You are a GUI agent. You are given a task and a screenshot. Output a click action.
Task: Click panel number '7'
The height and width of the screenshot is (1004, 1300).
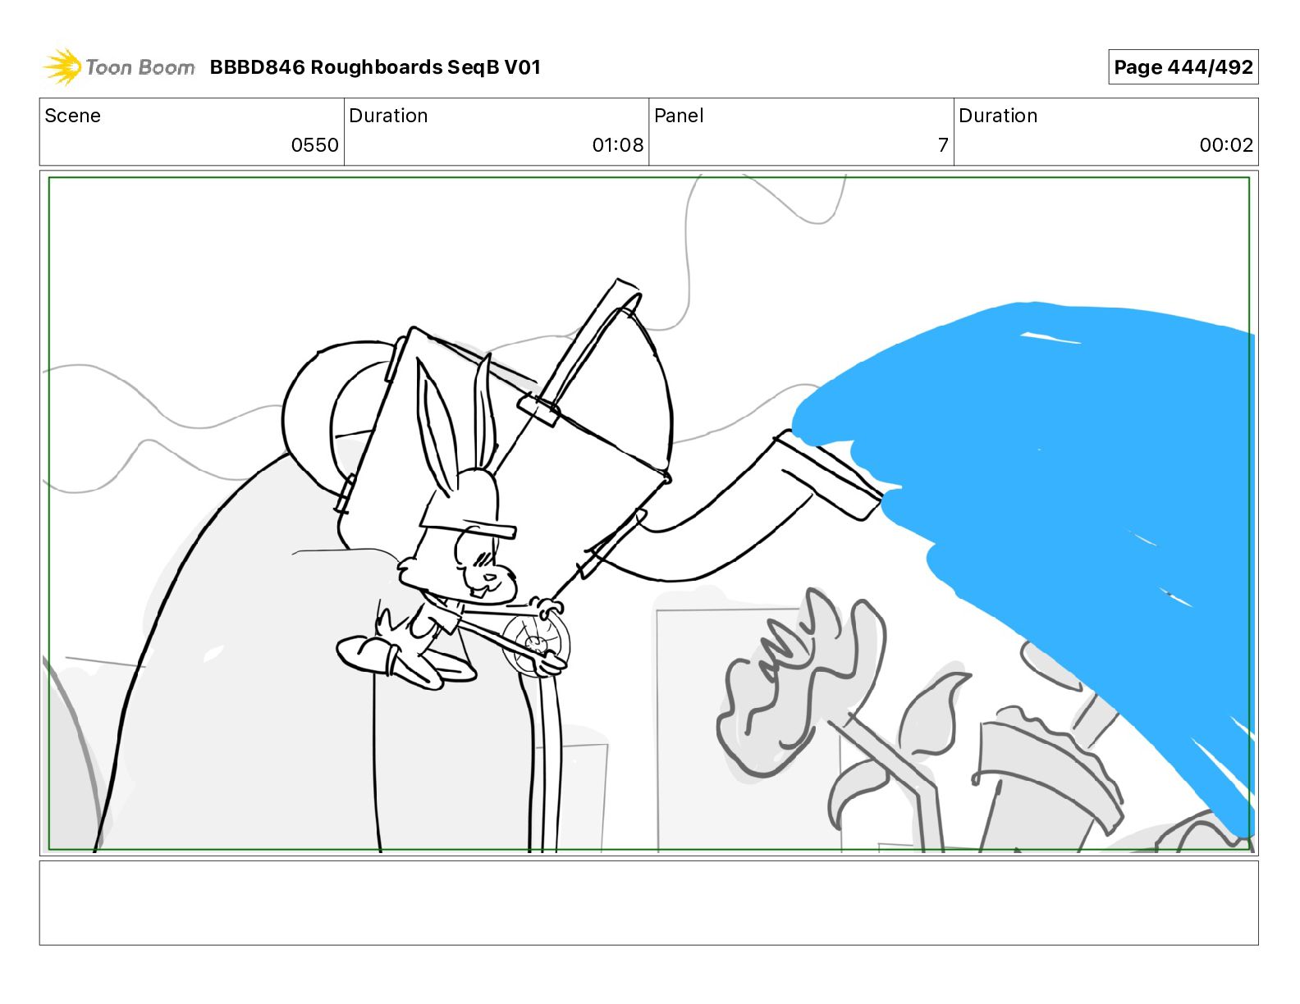[943, 145]
